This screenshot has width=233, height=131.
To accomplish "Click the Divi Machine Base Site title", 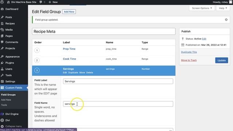I will click(24, 2).
